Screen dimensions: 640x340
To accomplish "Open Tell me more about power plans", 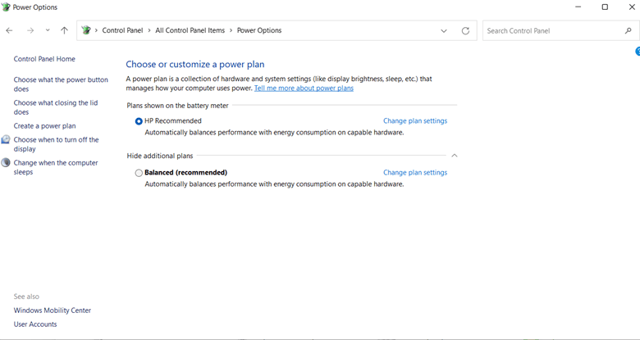I will (x=304, y=88).
